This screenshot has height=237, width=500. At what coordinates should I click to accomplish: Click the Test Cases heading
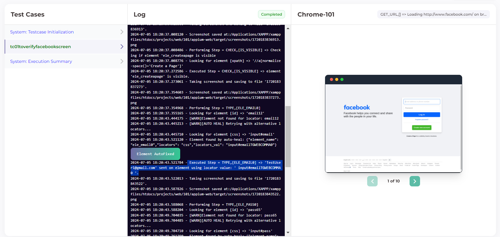click(x=28, y=14)
